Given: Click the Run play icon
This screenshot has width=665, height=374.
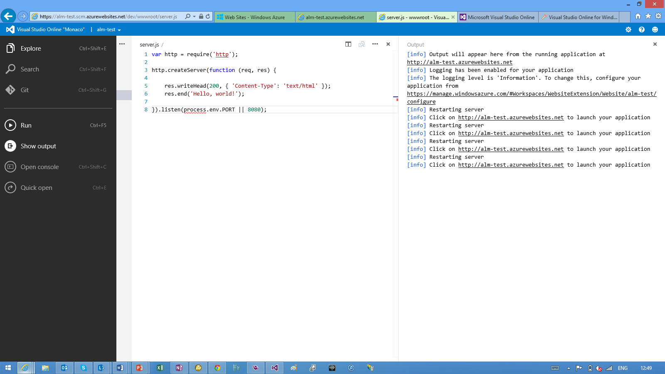Looking at the screenshot, I should click(10, 125).
